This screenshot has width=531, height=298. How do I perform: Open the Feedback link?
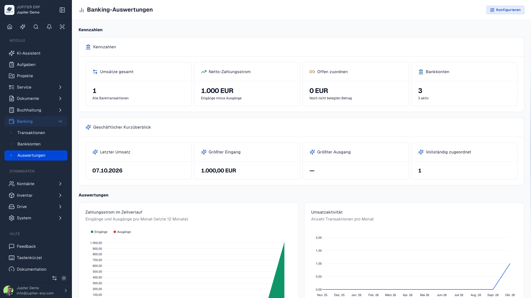pyautogui.click(x=36, y=246)
